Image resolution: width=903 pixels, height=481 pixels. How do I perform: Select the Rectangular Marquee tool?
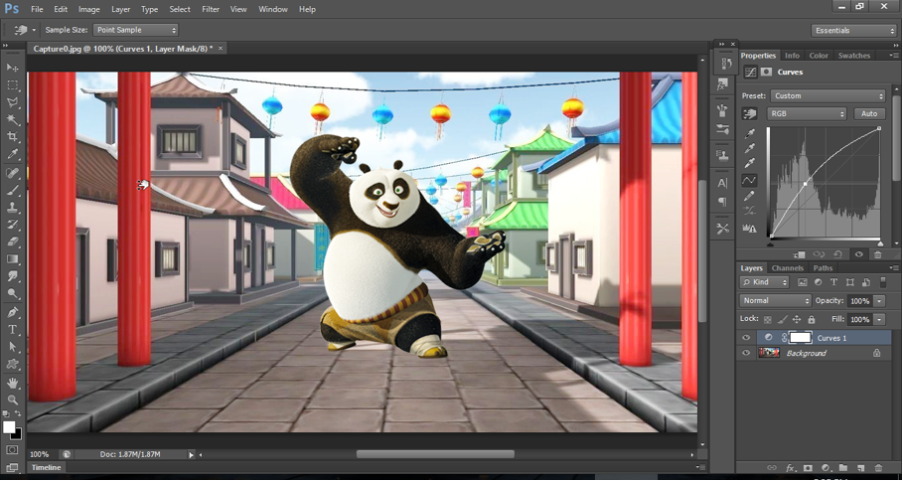[13, 85]
